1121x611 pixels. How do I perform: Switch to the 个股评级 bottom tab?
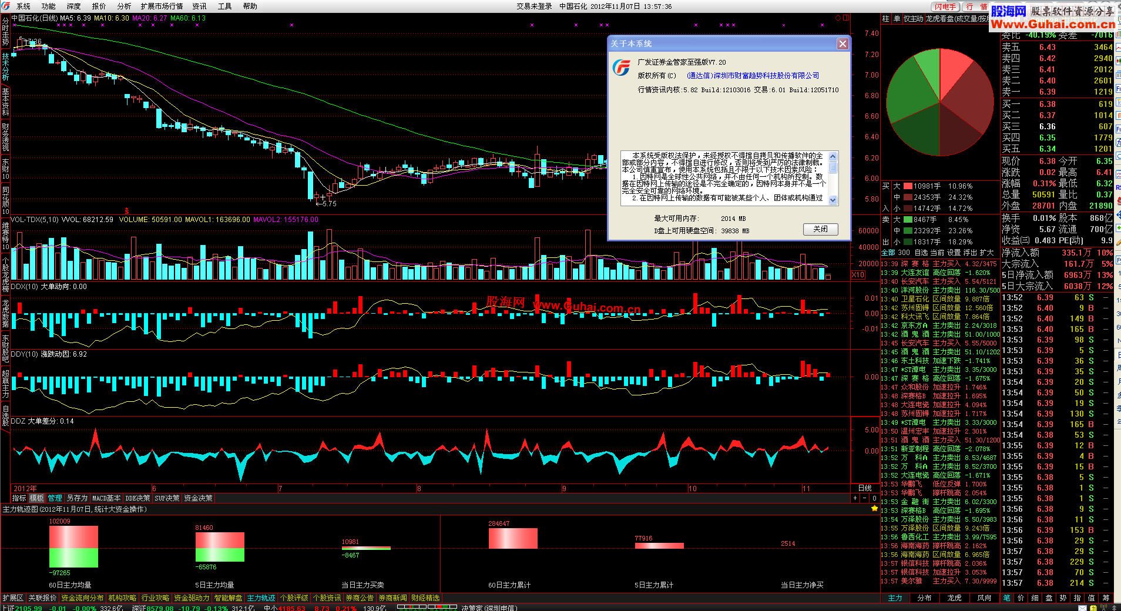click(294, 598)
